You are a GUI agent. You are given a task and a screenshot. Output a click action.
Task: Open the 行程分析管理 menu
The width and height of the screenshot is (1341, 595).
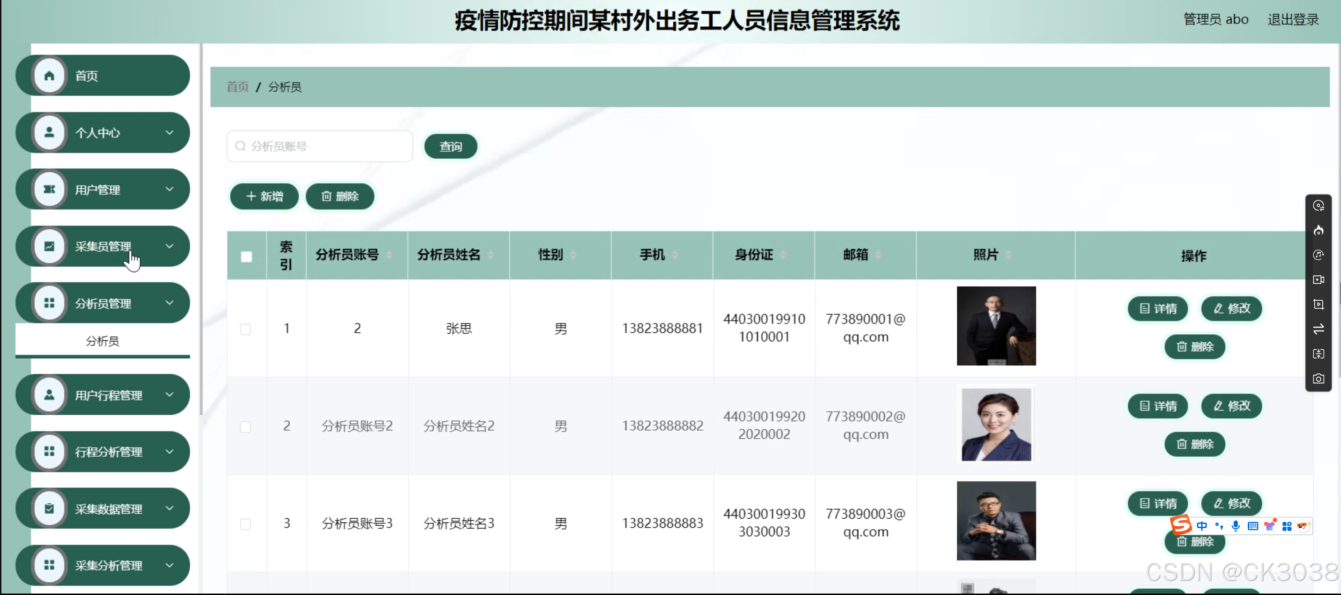pos(108,452)
